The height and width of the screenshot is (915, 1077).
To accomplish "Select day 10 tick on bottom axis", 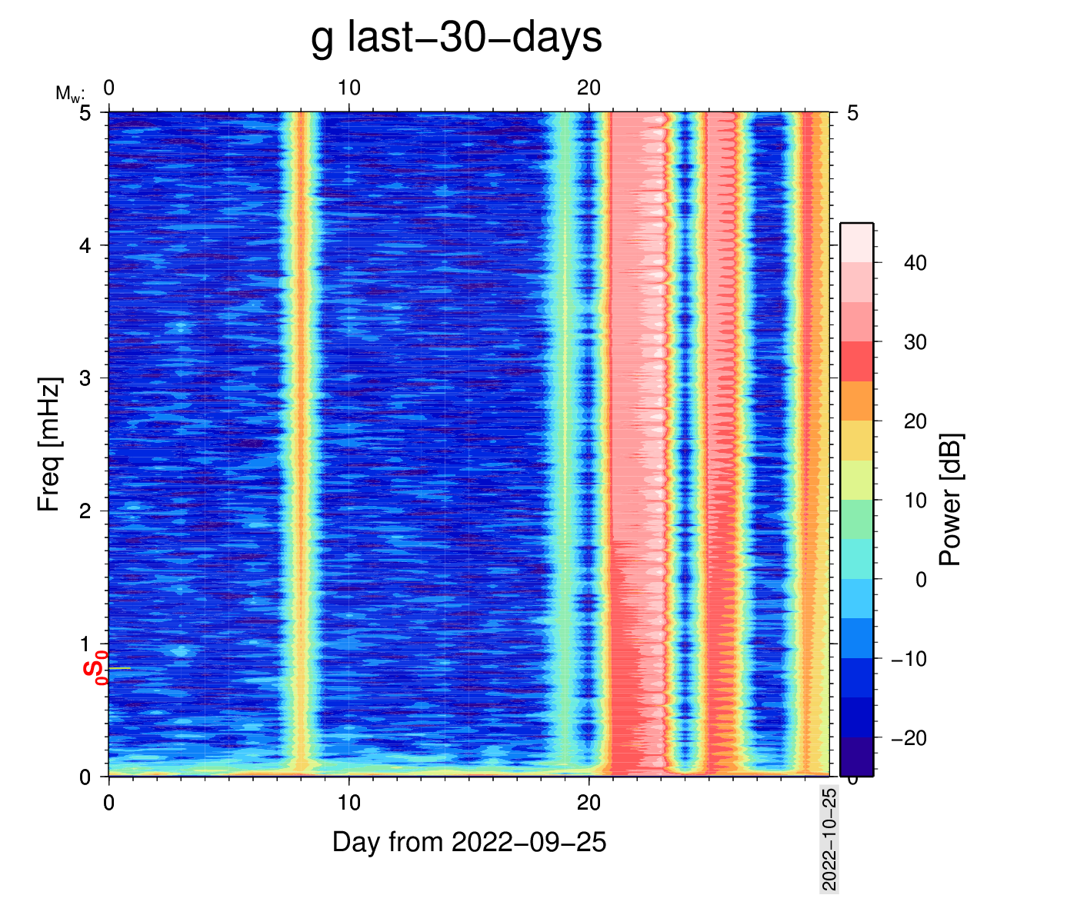I will [348, 803].
